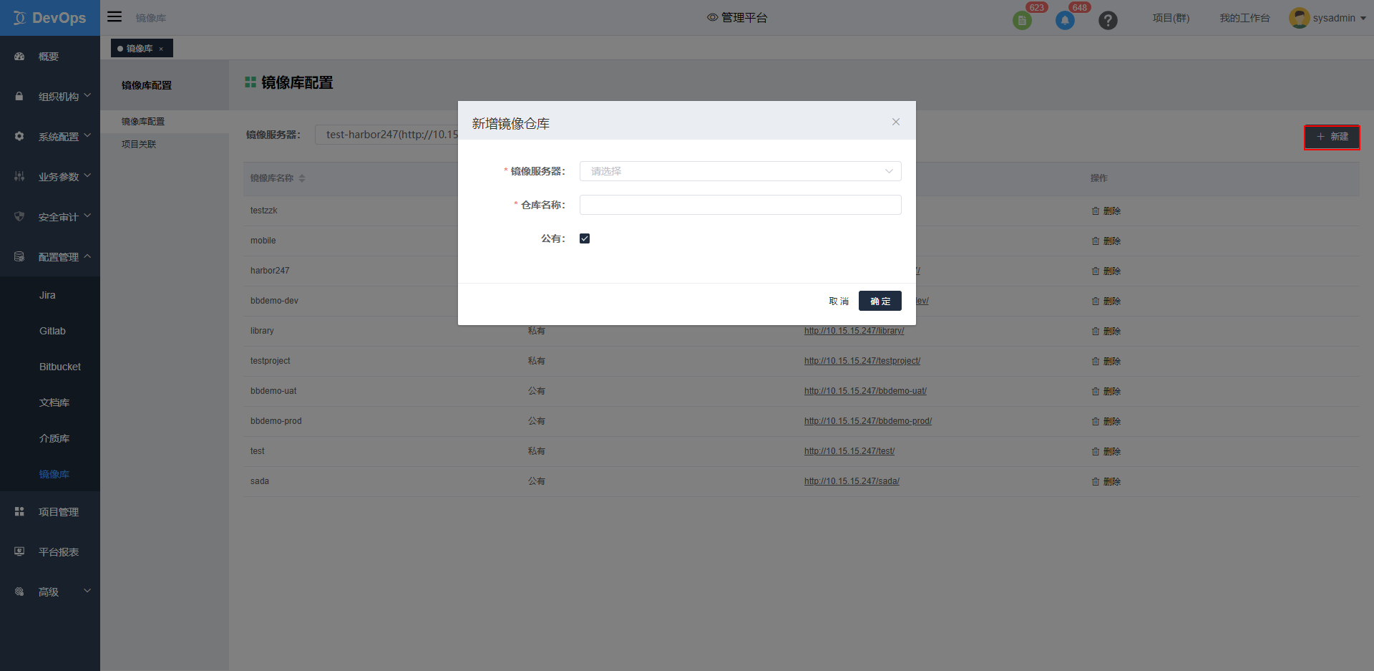The height and width of the screenshot is (671, 1374).
Task: Select 项目关联 in the left submenu
Action: coord(139,144)
